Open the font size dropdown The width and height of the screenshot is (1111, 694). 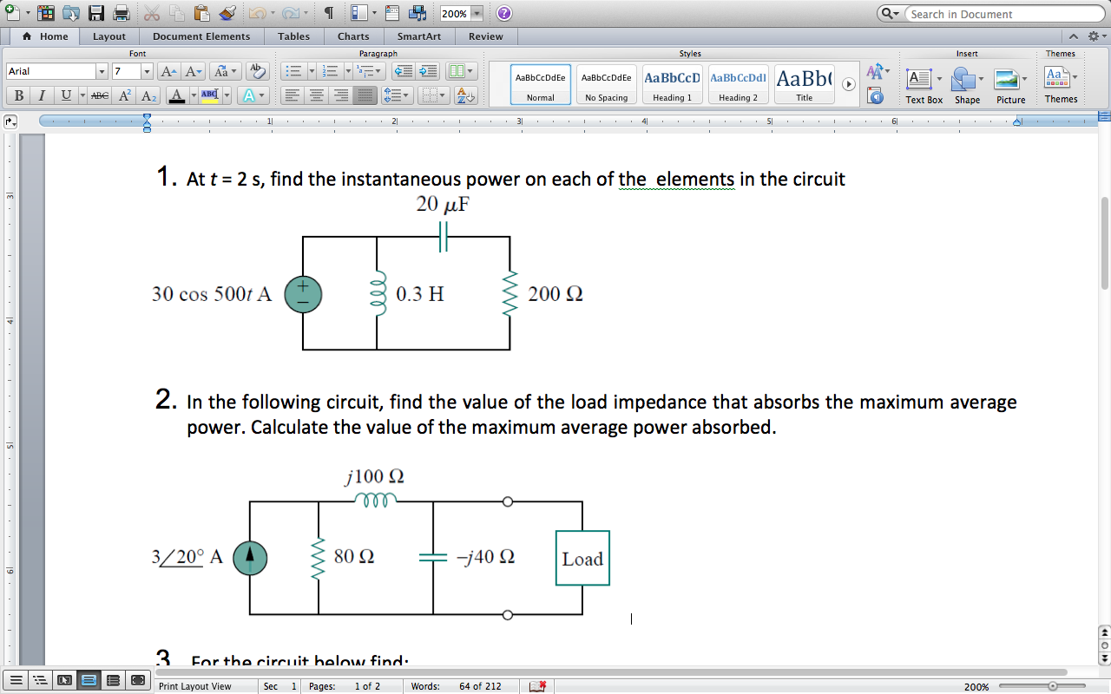point(147,71)
